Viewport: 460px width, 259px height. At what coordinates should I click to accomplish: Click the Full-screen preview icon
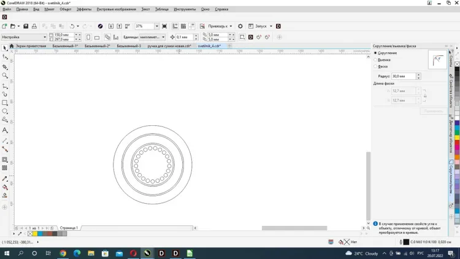coord(164,26)
